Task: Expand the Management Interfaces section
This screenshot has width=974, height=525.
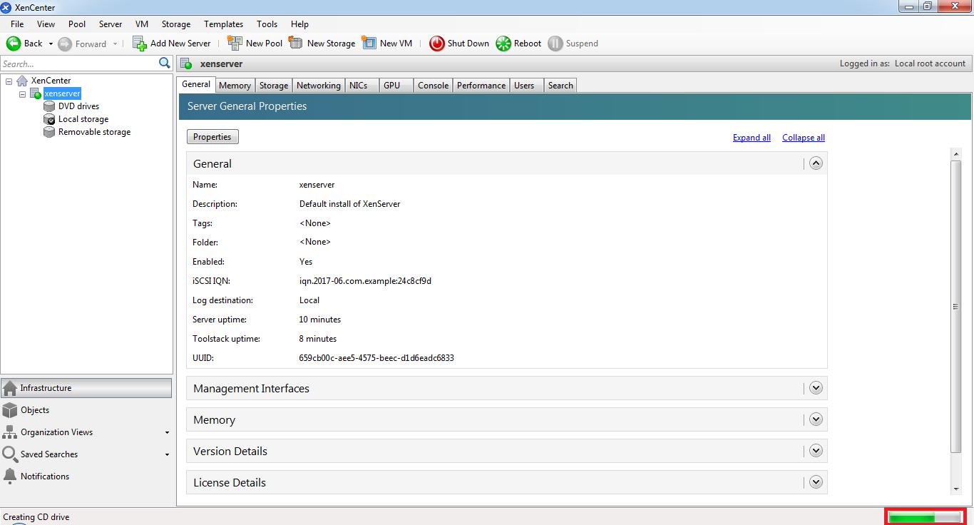Action: pyautogui.click(x=816, y=388)
